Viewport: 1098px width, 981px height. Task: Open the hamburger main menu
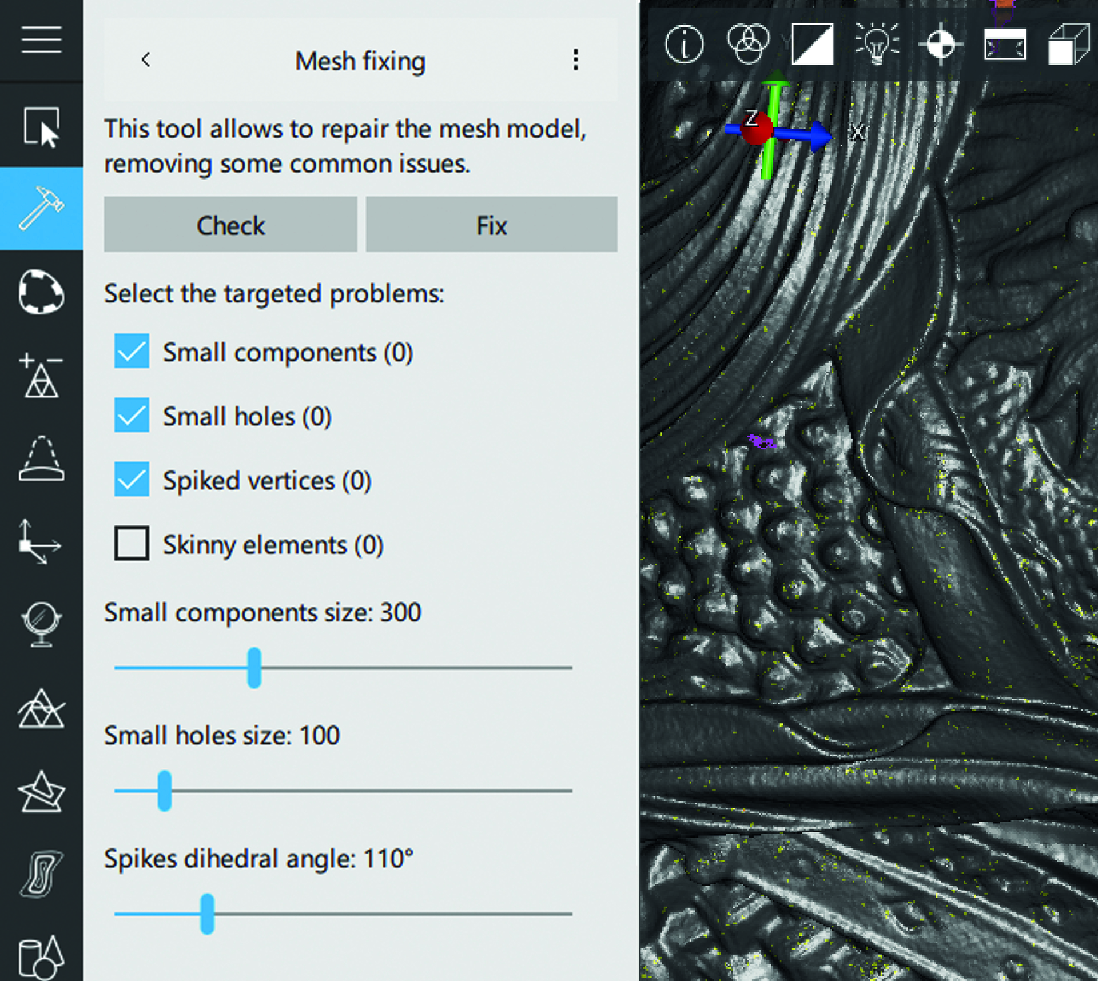tap(41, 39)
